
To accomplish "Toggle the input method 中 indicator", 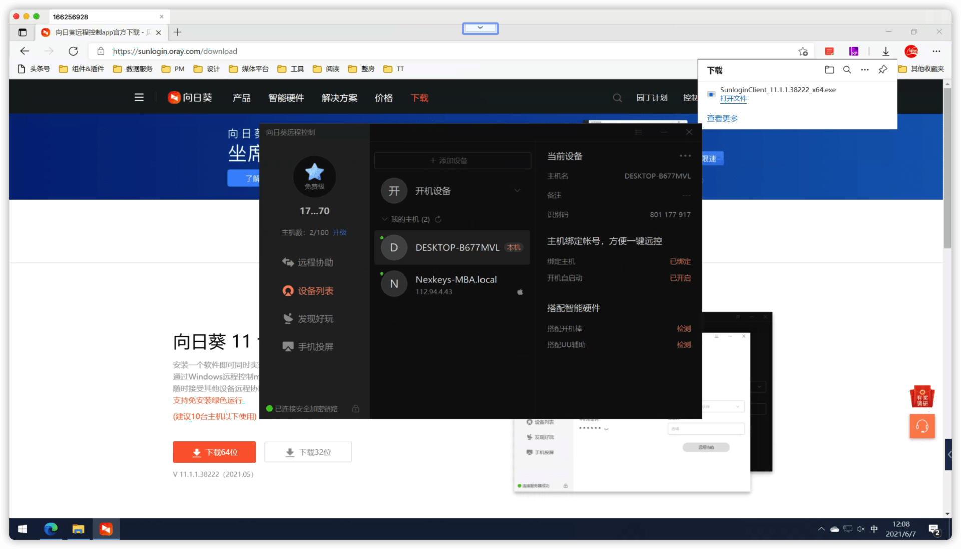I will coord(874,529).
